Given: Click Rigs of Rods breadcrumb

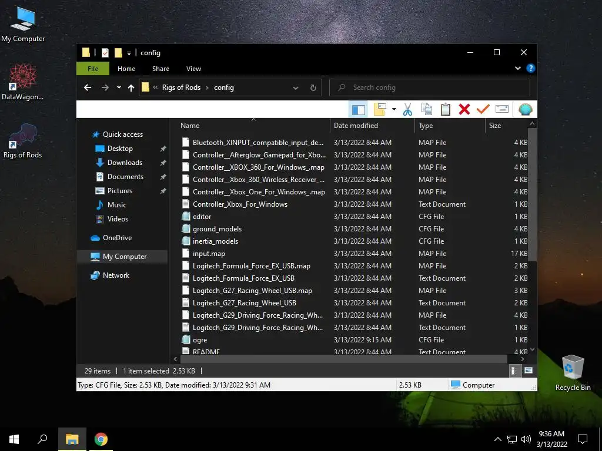Looking at the screenshot, I should coord(181,87).
